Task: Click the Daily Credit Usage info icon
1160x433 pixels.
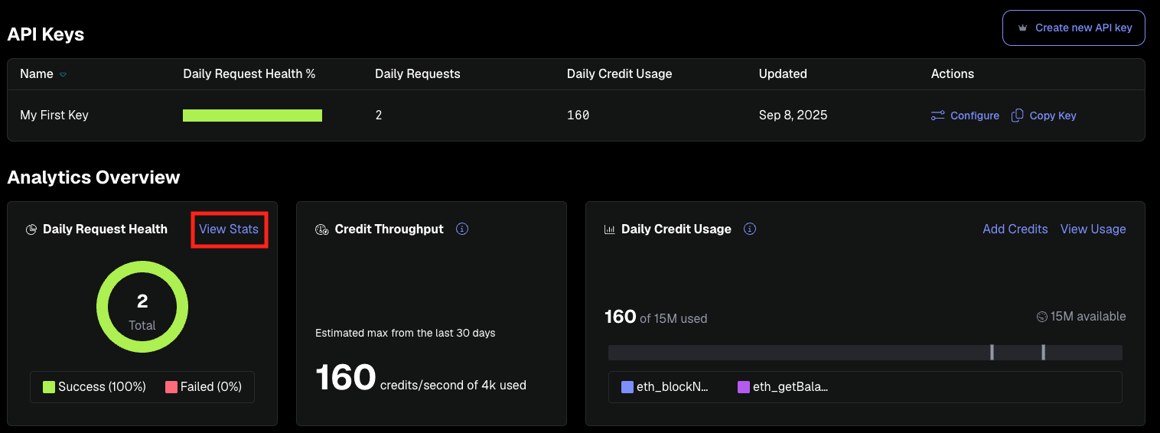Action: click(x=749, y=229)
